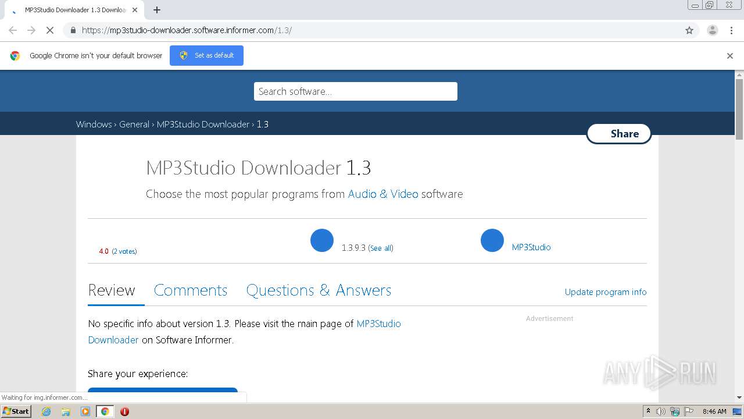Image resolution: width=744 pixels, height=419 pixels.
Task: Click the address bar URL
Action: click(187, 30)
